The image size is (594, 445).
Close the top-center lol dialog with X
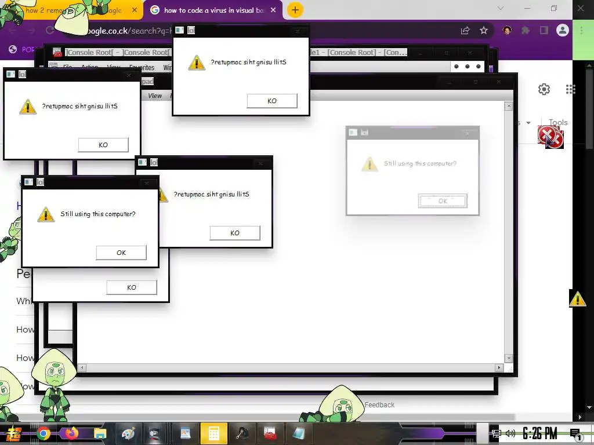coord(298,31)
